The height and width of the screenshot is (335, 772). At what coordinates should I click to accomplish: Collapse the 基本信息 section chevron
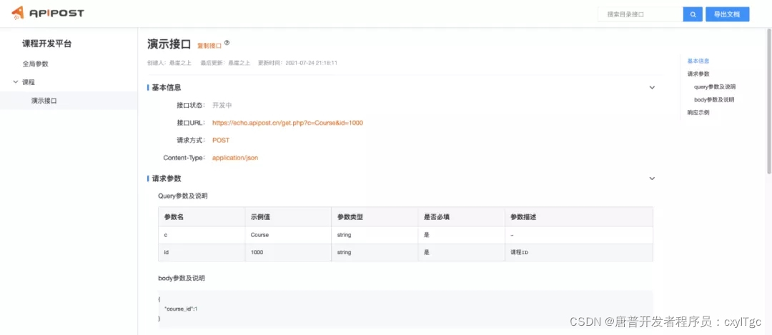(x=652, y=88)
